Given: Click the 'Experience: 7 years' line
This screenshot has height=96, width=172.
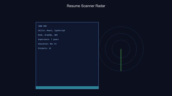Looking at the screenshot, I should (x=48, y=39).
